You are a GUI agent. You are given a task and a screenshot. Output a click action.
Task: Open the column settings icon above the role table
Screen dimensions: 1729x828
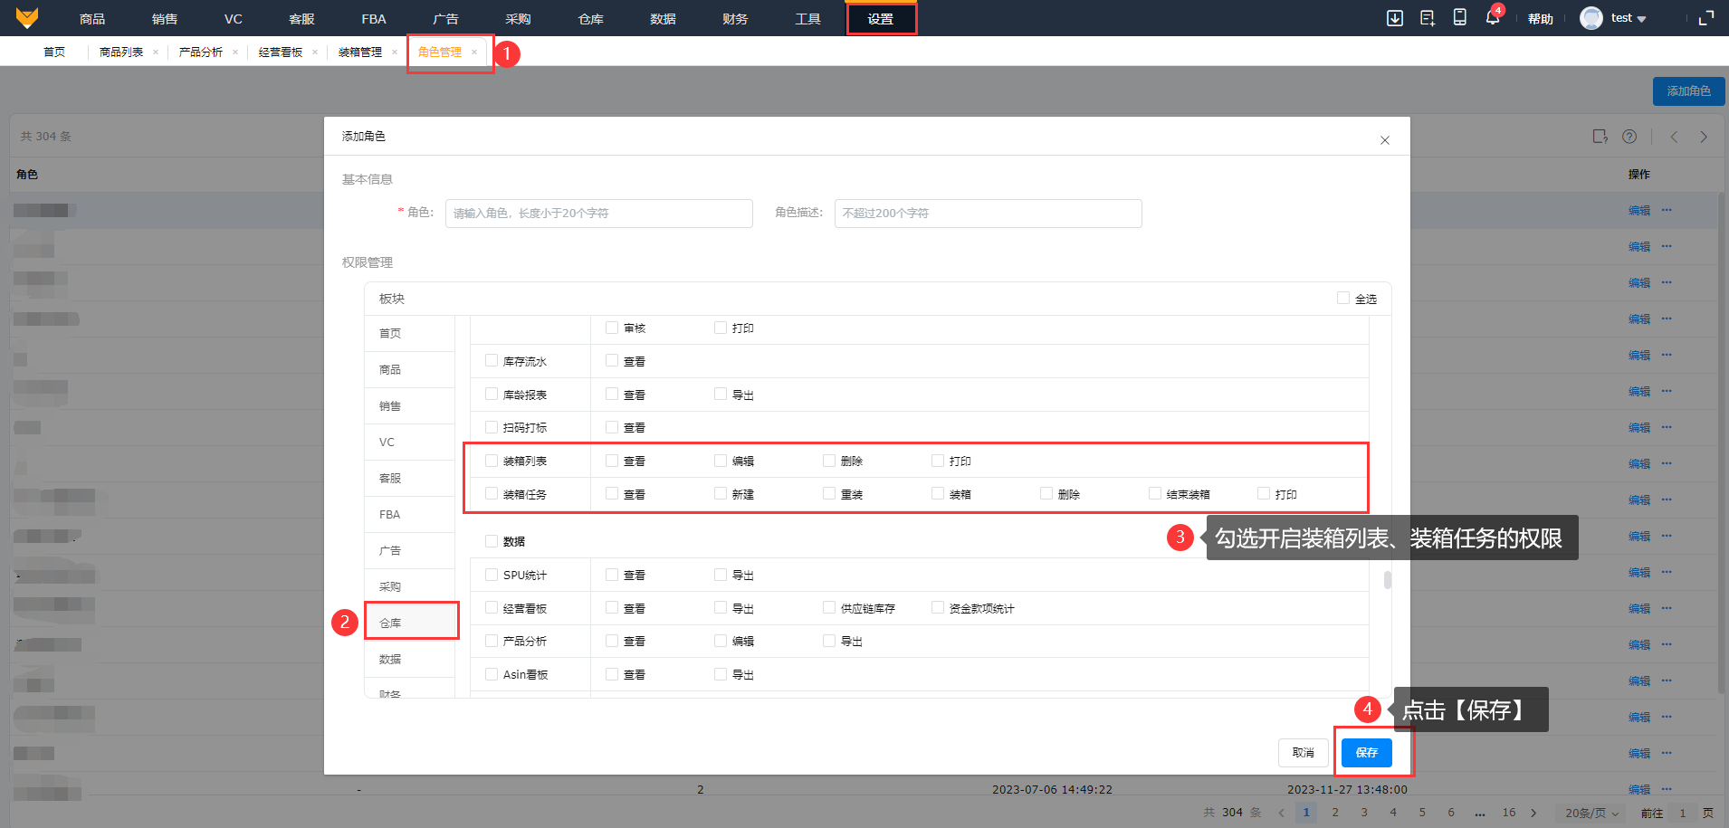point(1600,137)
